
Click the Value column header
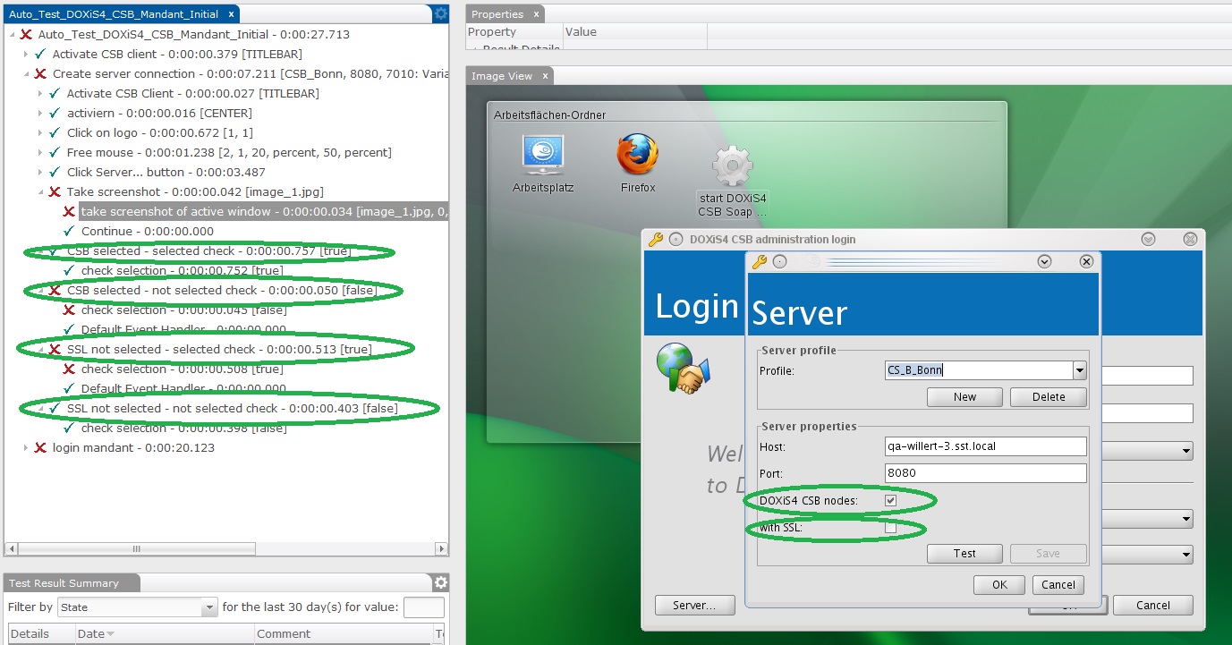634,32
